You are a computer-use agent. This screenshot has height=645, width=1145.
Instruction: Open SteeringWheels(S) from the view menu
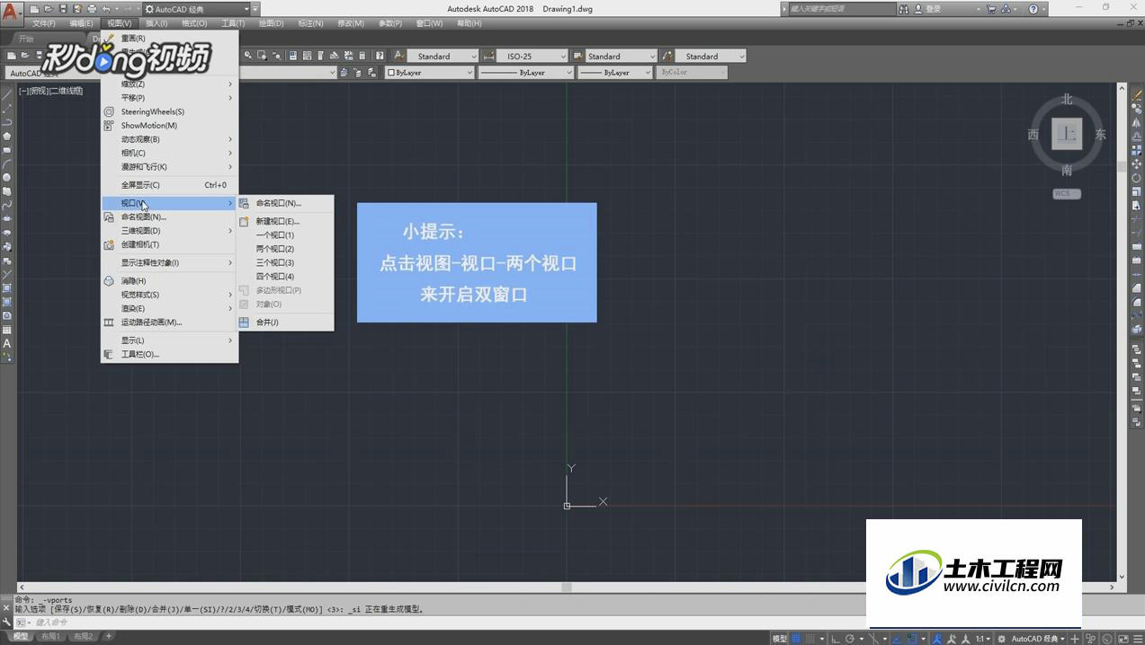(169, 111)
